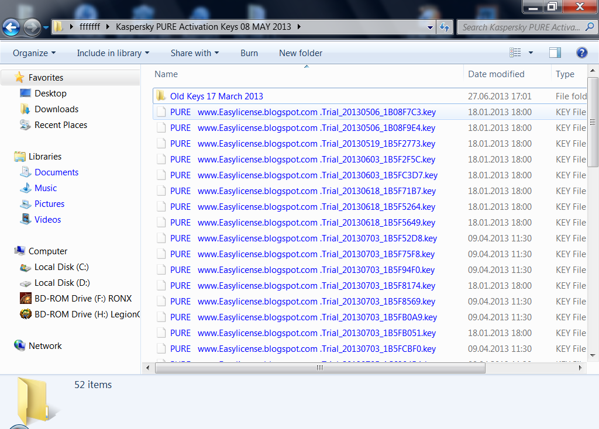Click the right arrow of horizontal scrollbar

click(x=580, y=368)
